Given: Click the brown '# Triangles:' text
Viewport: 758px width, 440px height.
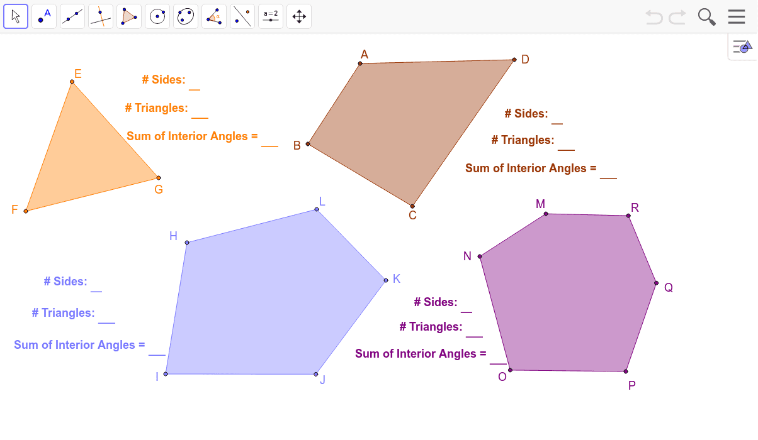Looking at the screenshot, I should point(523,140).
